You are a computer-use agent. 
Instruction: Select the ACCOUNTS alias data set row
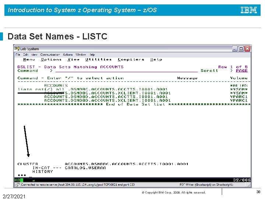click(x=132, y=85)
